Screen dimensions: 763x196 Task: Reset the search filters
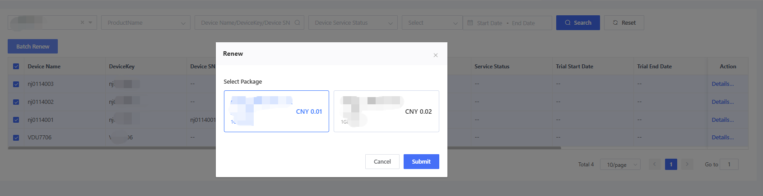624,23
